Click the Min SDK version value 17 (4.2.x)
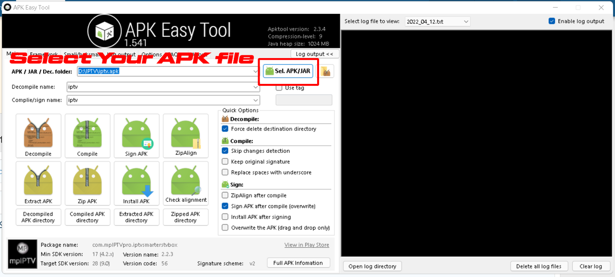Image resolution: width=615 pixels, height=277 pixels. coord(104,254)
